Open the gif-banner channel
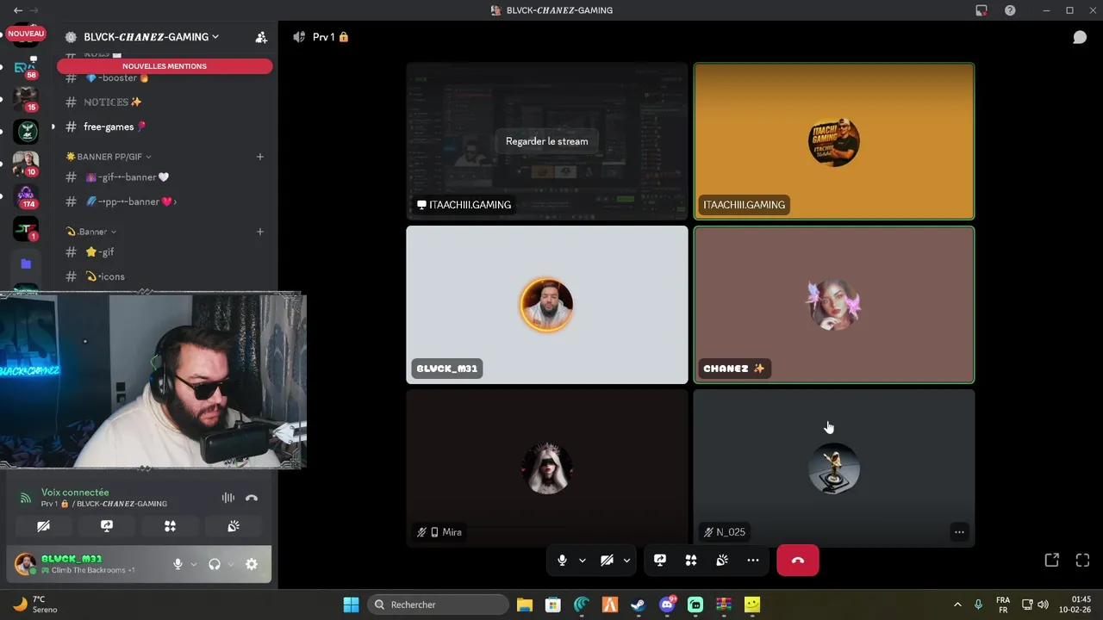Image resolution: width=1103 pixels, height=620 pixels. [x=127, y=177]
